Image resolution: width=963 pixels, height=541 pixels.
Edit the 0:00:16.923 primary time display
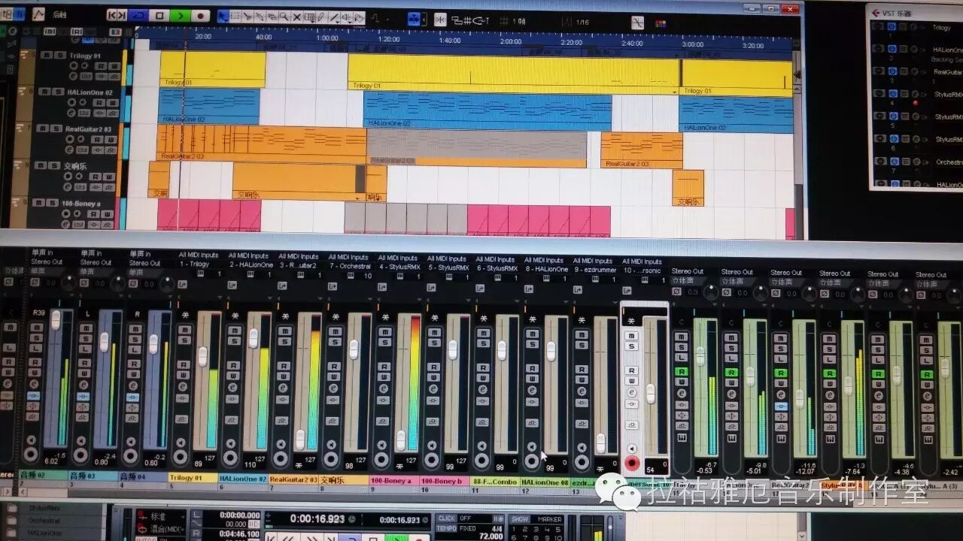coord(317,518)
